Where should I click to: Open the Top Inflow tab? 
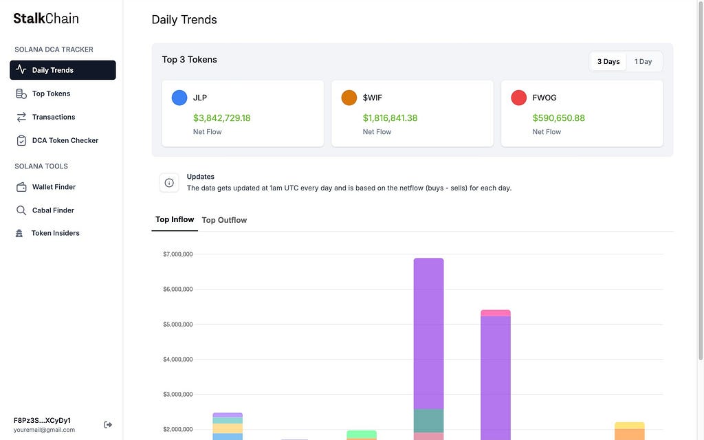coord(175,219)
